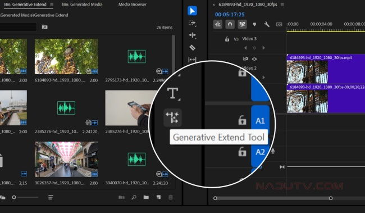The image size is (365, 213).
Task: Select 6184893-hd_1920_1080_30fps.mp4 clip in timeline
Action: click(326, 69)
